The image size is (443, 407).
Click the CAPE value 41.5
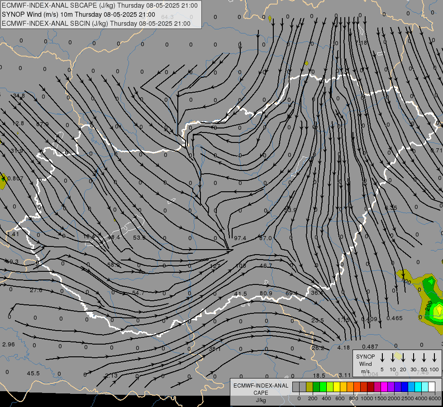pos(240,294)
